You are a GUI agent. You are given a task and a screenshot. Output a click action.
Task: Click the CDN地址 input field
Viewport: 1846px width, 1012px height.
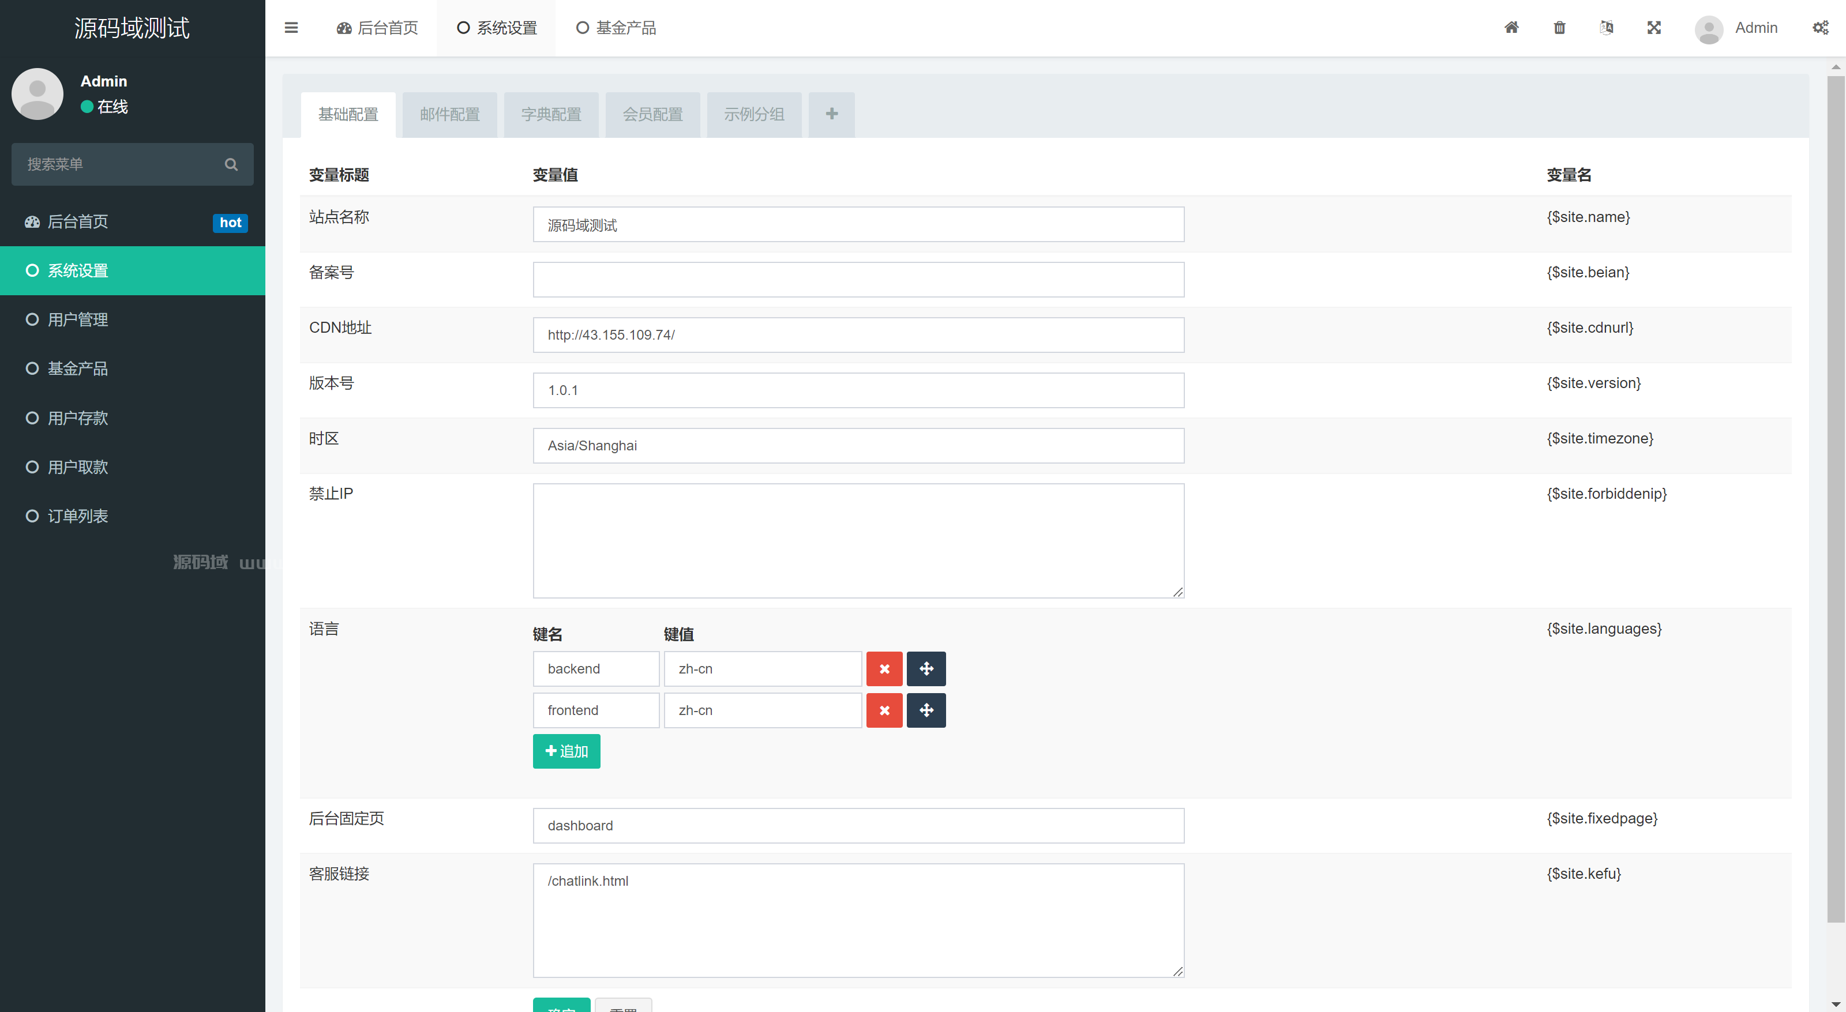click(858, 334)
